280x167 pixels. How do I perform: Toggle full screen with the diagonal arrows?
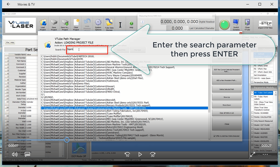(x=253, y=155)
